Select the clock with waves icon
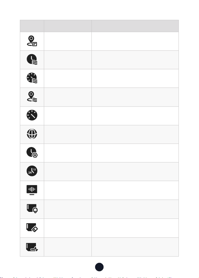This screenshot has width=199, height=278. tap(32, 59)
